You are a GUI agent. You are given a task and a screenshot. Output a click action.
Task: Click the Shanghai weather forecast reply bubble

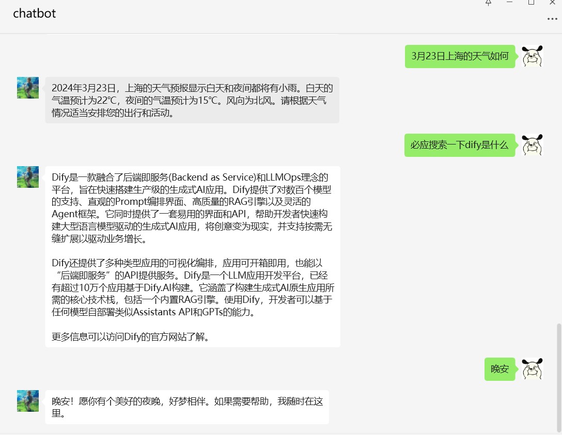(x=192, y=100)
